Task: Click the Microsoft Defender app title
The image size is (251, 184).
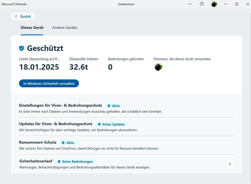Action: pyautogui.click(x=14, y=4)
